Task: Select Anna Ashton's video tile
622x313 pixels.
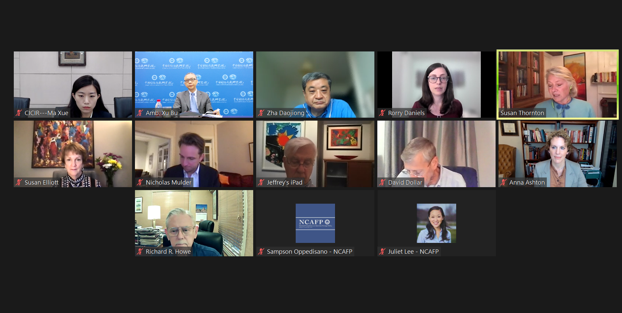Action: tap(558, 154)
